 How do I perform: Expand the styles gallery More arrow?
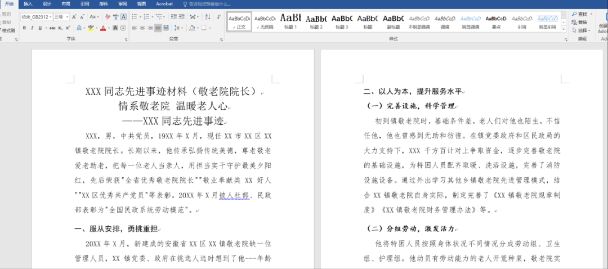(564, 30)
